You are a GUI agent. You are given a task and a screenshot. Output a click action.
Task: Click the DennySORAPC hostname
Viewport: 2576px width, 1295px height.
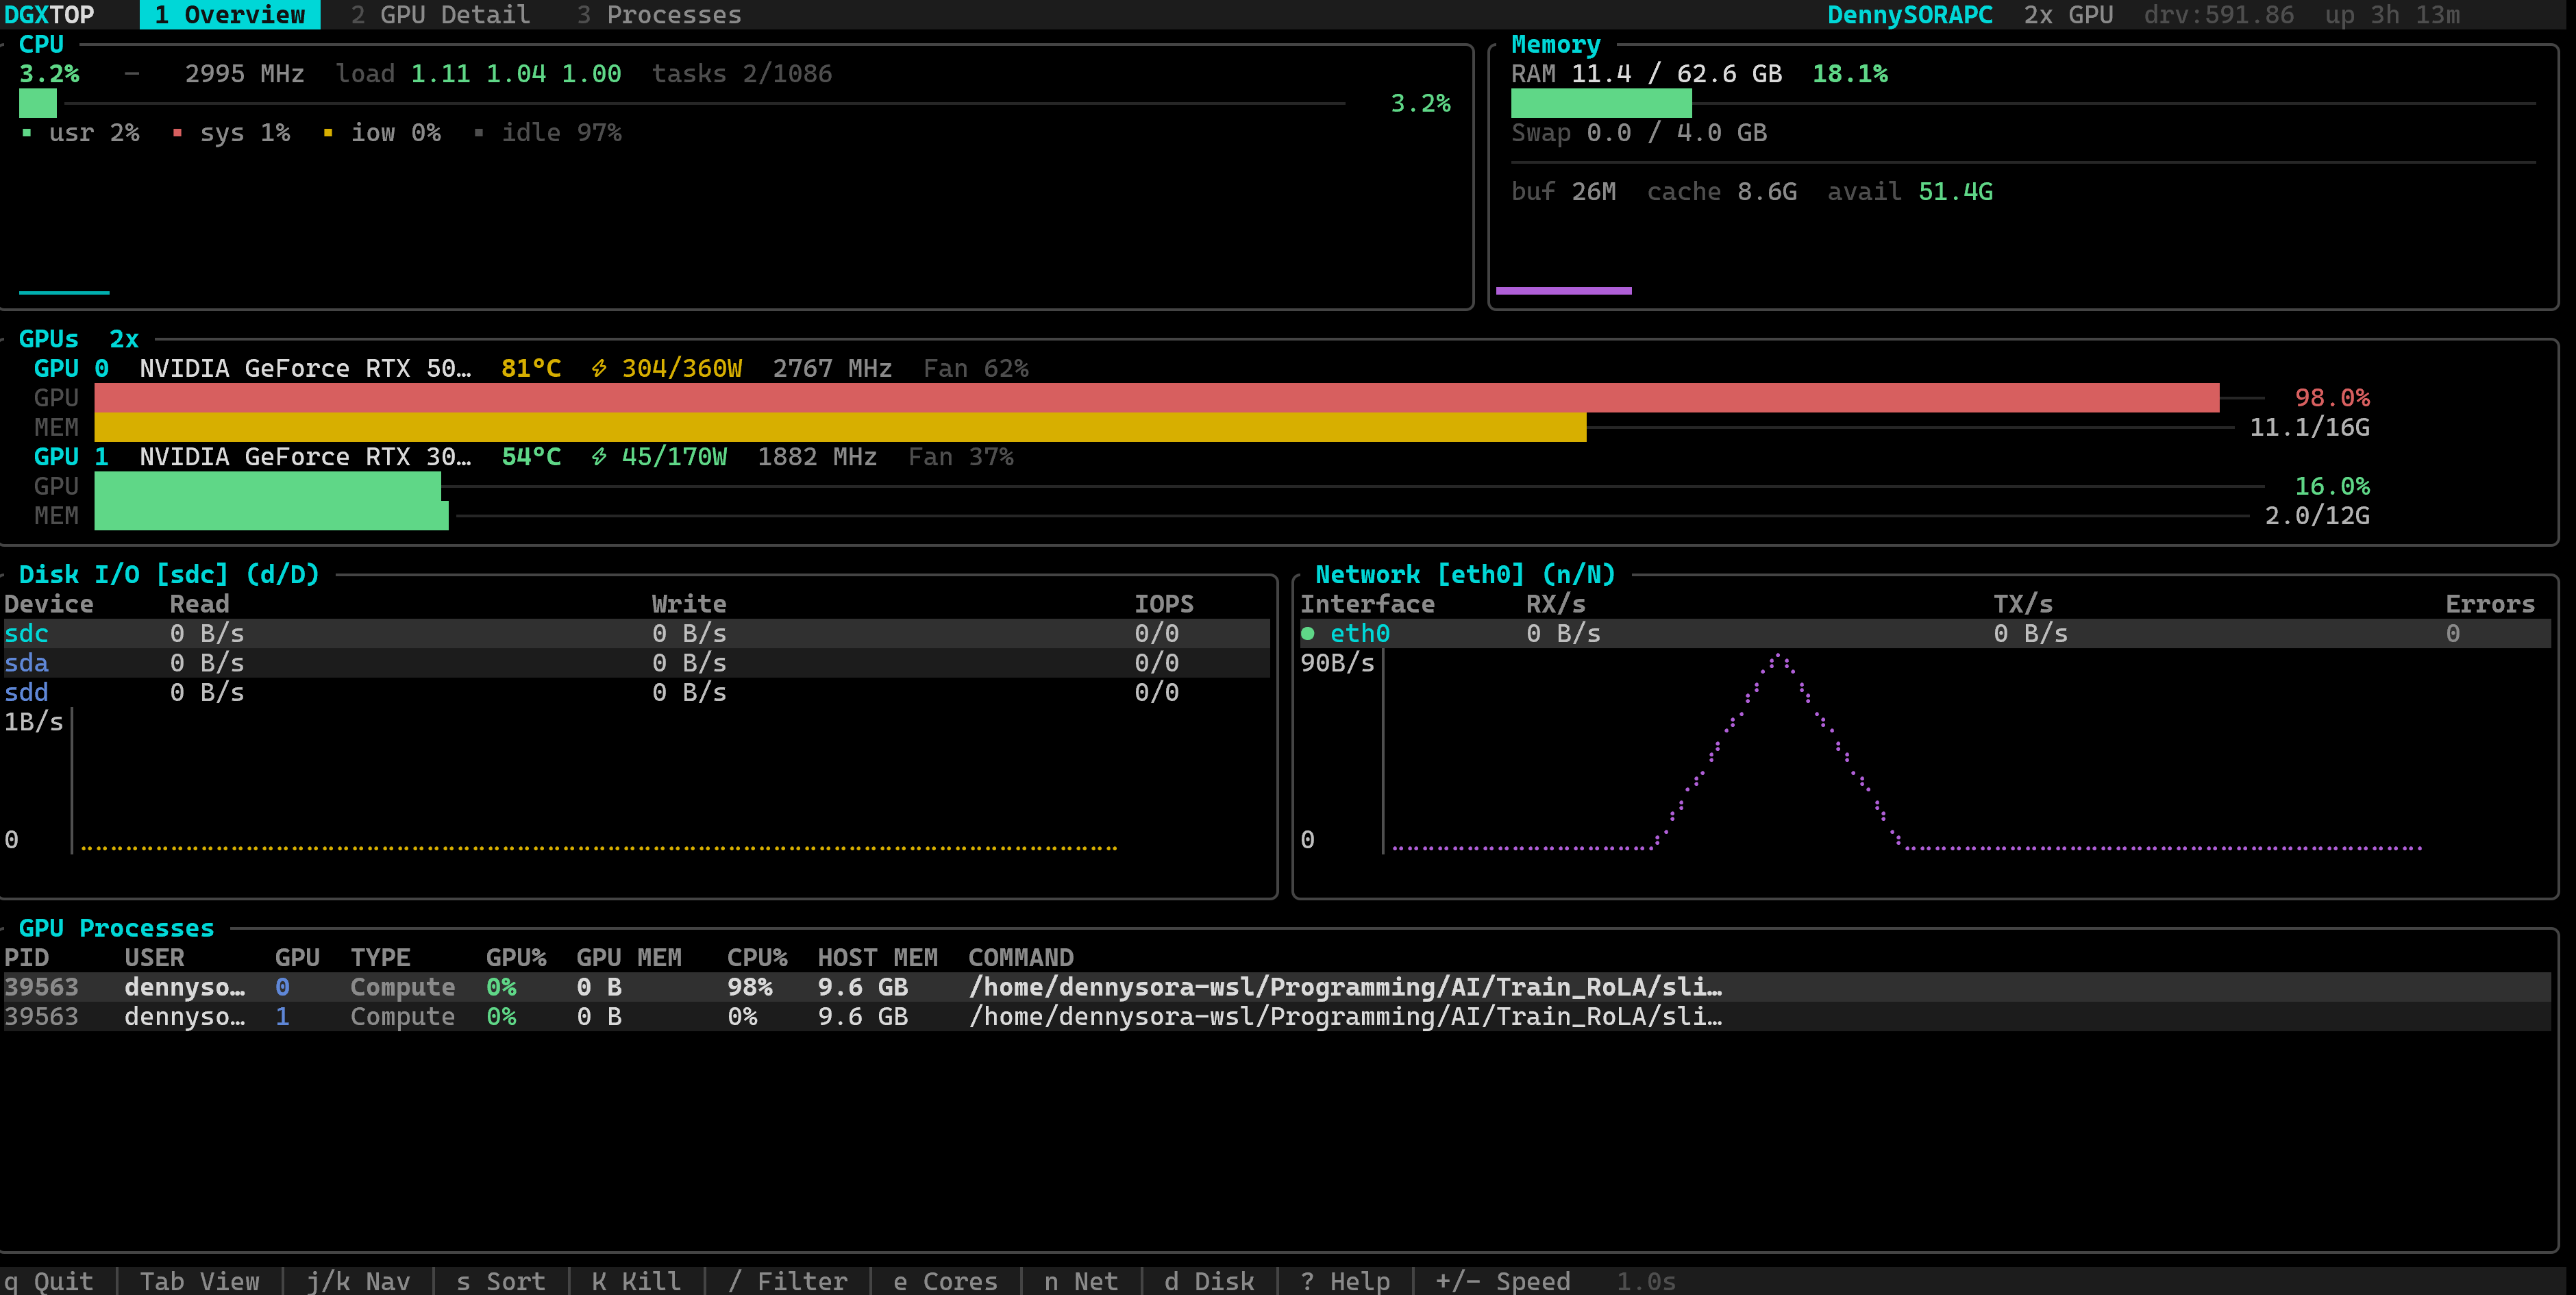click(1910, 15)
